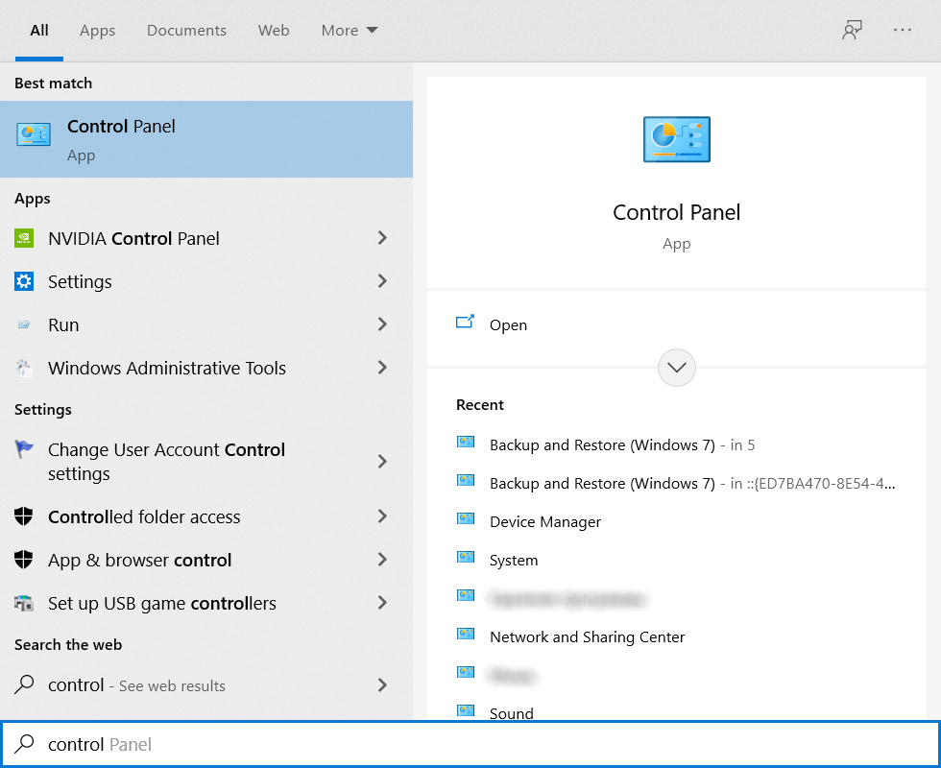Switch to the Documents tab
941x768 pixels.
pyautogui.click(x=186, y=30)
